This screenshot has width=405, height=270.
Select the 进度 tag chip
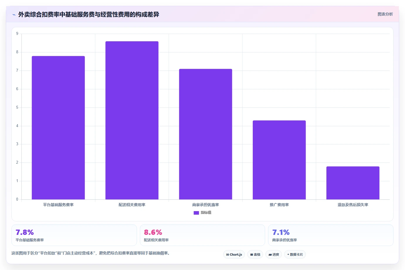(x=274, y=254)
